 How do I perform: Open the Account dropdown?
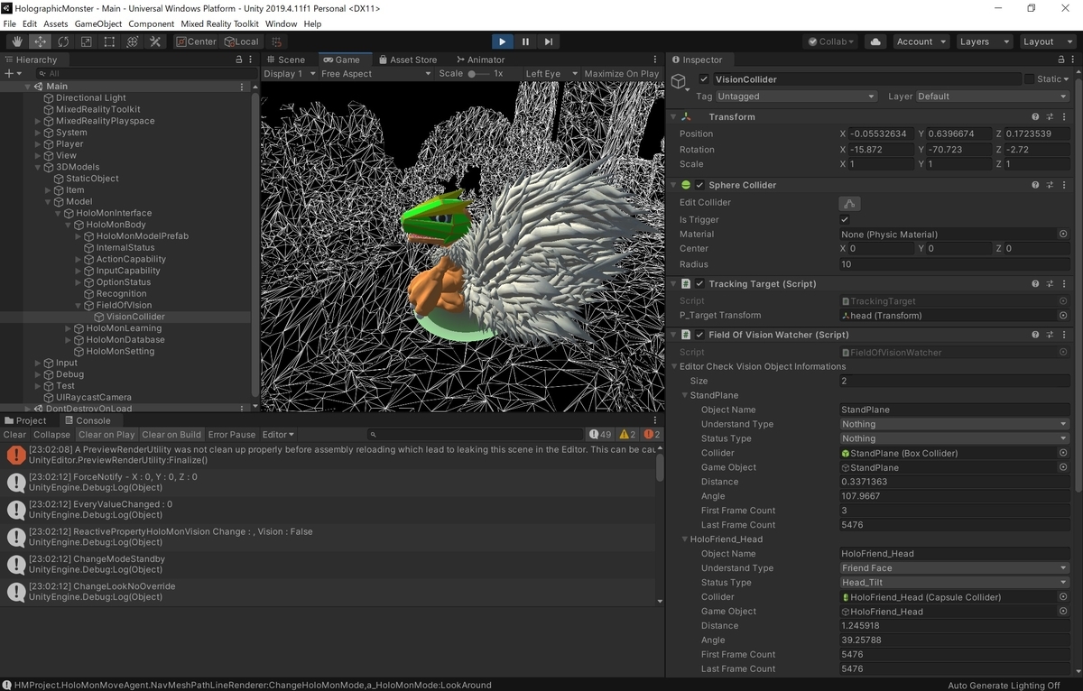(921, 41)
